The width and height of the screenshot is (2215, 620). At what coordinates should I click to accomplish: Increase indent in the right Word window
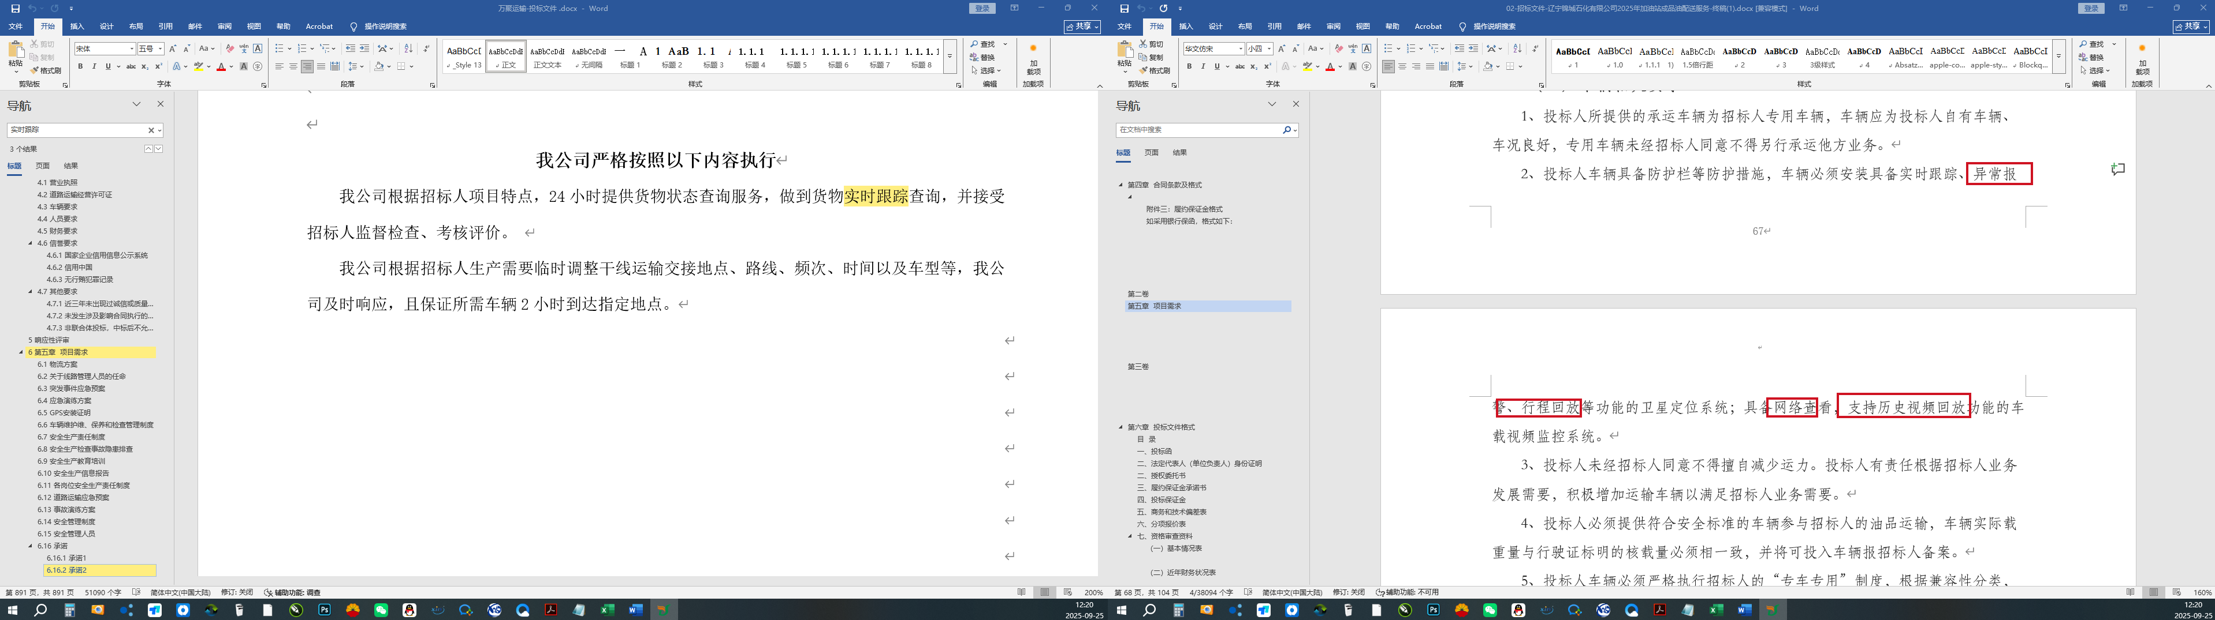click(1473, 49)
